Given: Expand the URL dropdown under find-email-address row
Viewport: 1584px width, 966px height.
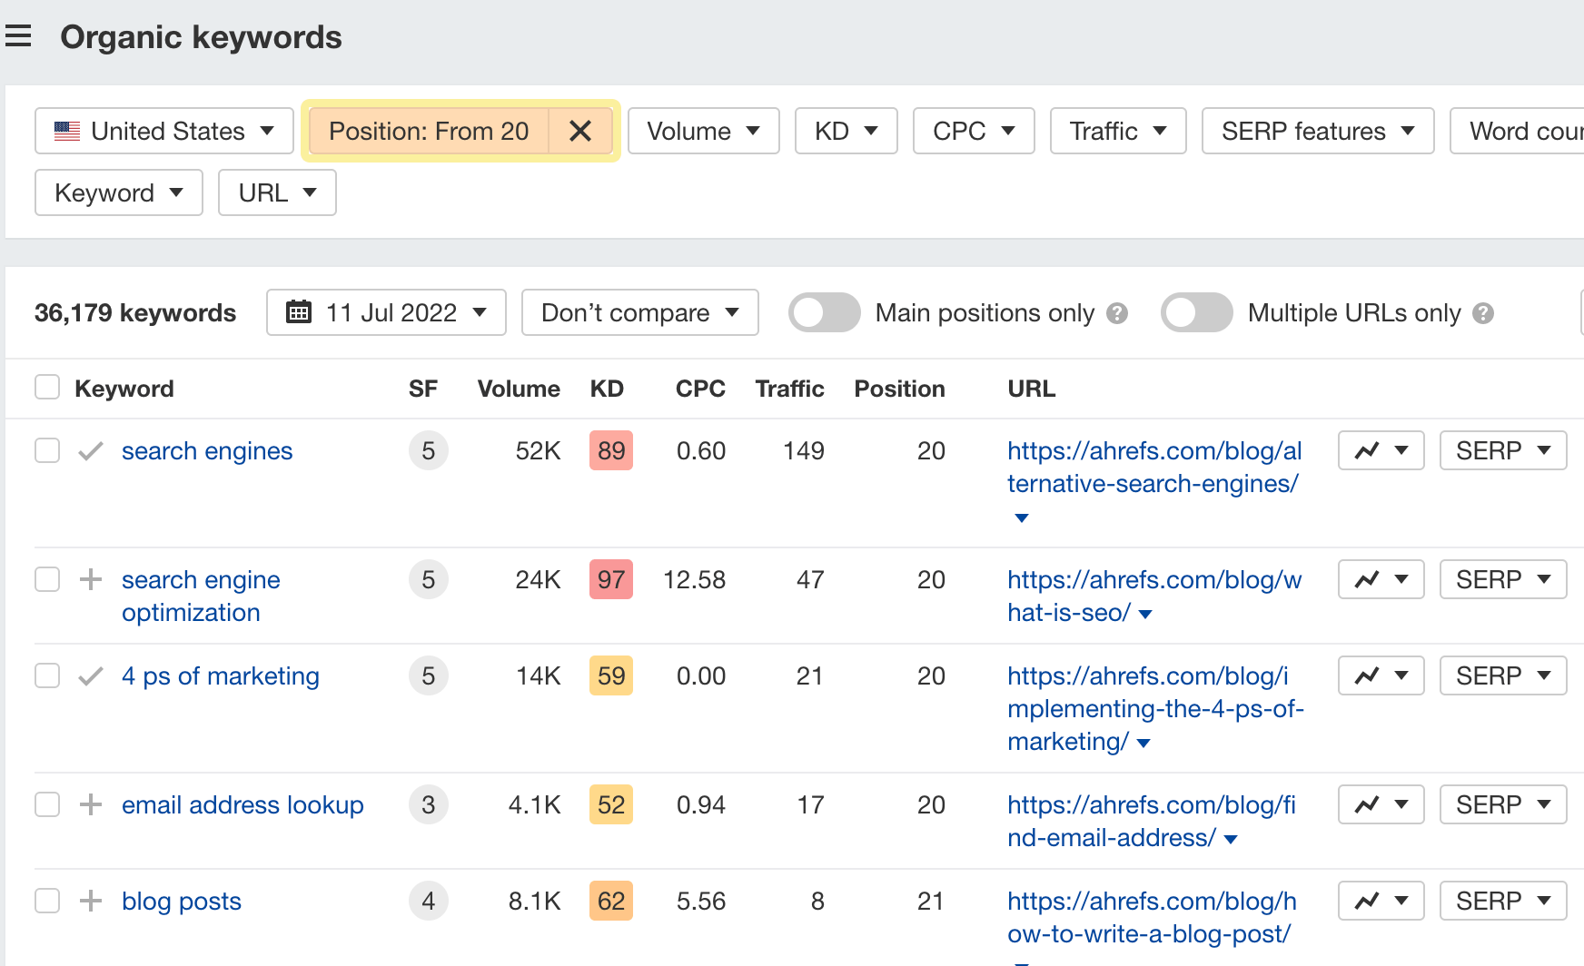Looking at the screenshot, I should [1231, 839].
